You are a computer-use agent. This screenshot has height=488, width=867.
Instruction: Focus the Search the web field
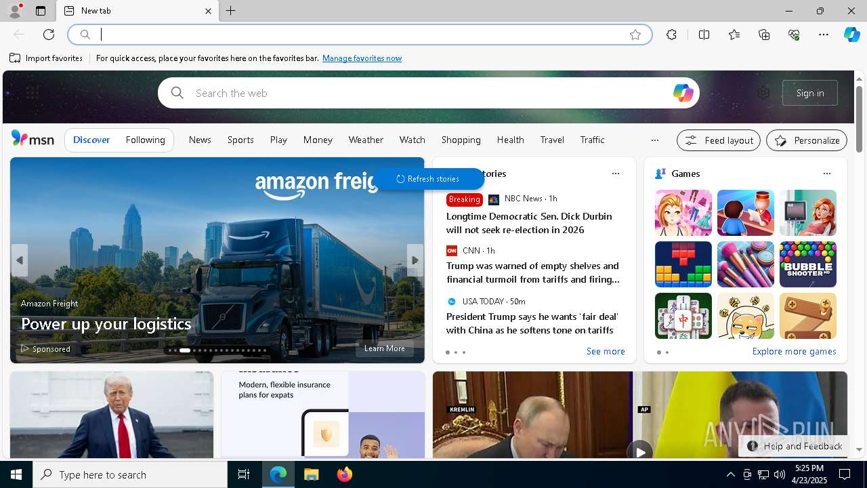(428, 93)
